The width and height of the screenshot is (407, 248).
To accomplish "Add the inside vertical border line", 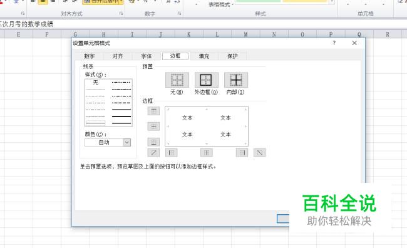I will [x=207, y=153].
